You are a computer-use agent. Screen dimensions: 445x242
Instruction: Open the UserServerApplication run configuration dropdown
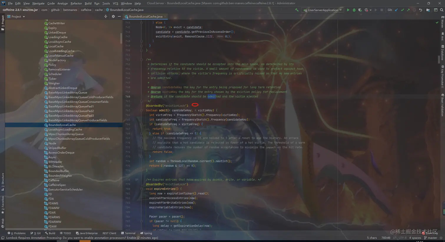pos(323,10)
